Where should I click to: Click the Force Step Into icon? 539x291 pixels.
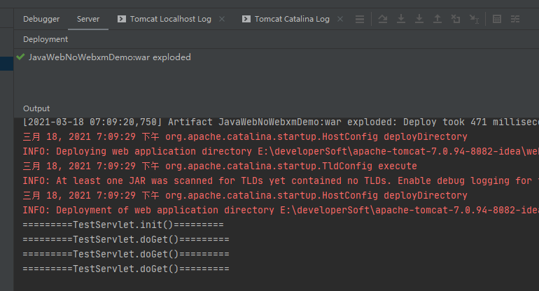pos(419,19)
